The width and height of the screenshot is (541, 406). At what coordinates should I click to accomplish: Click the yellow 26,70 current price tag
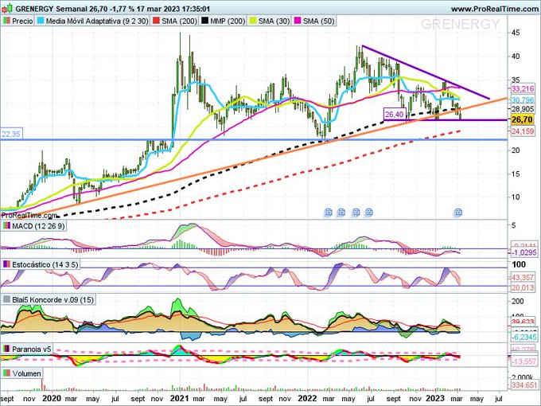point(523,119)
